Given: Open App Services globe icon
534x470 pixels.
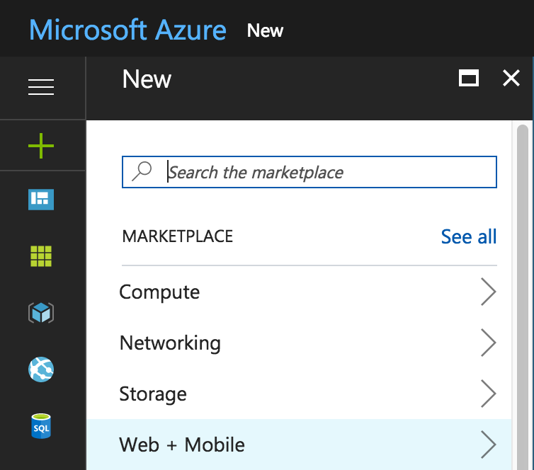Looking at the screenshot, I should pos(41,369).
